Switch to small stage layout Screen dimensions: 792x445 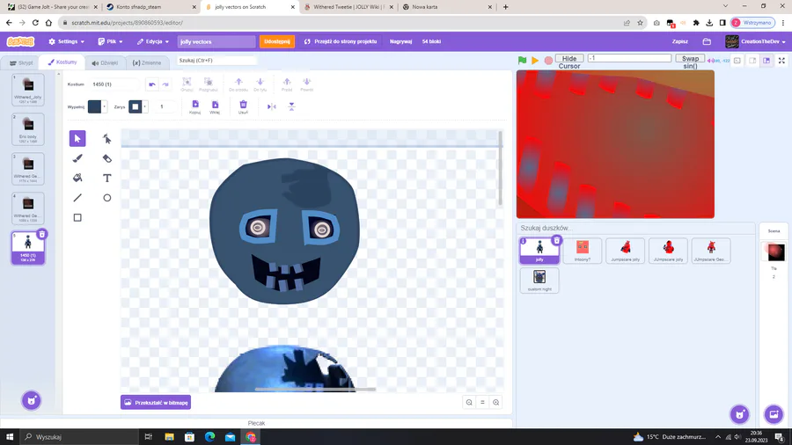coord(752,61)
